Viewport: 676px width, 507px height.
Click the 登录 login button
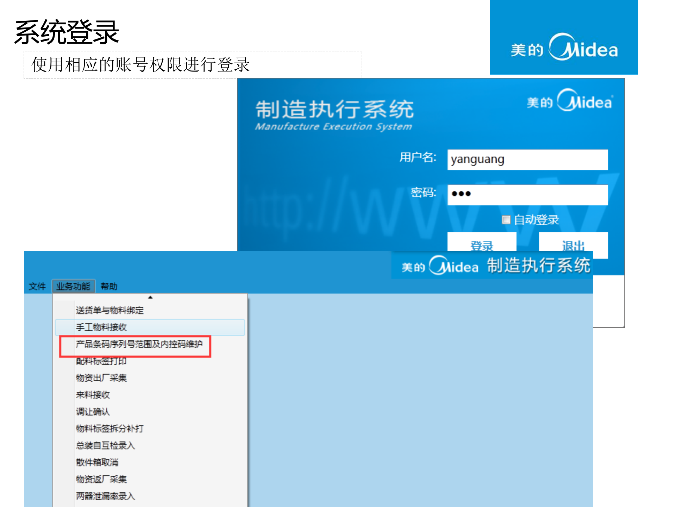point(482,245)
